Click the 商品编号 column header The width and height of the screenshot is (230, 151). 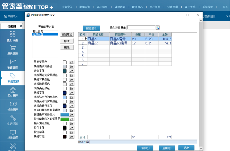[120, 35]
